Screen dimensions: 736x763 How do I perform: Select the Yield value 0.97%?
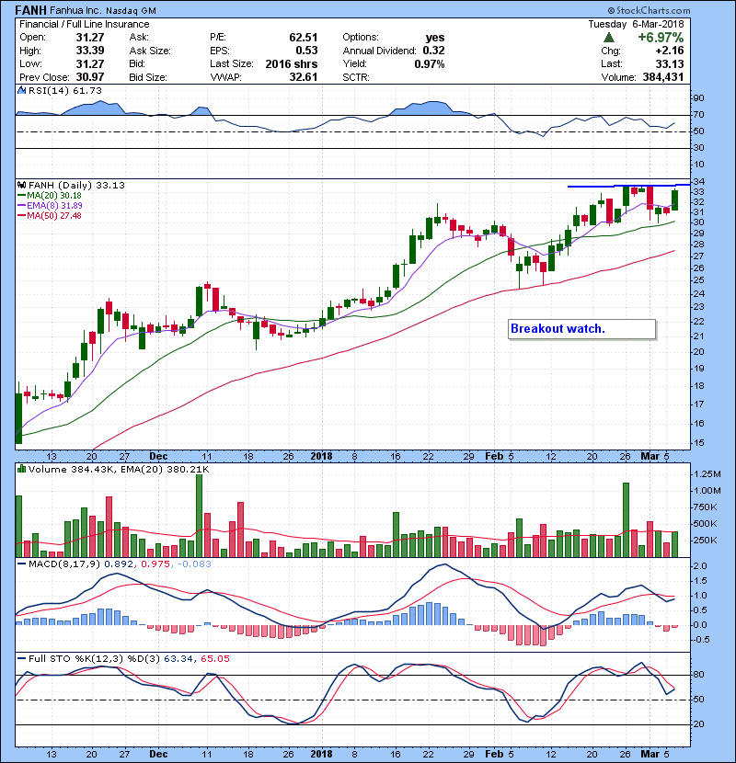click(429, 63)
